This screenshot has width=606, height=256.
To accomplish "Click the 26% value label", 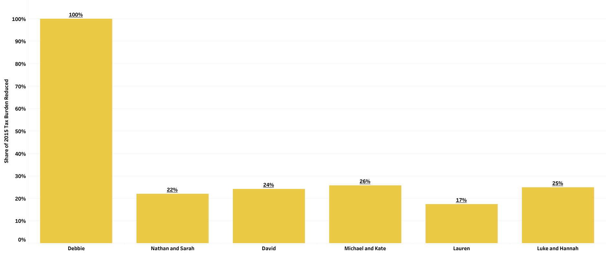I will point(365,182).
